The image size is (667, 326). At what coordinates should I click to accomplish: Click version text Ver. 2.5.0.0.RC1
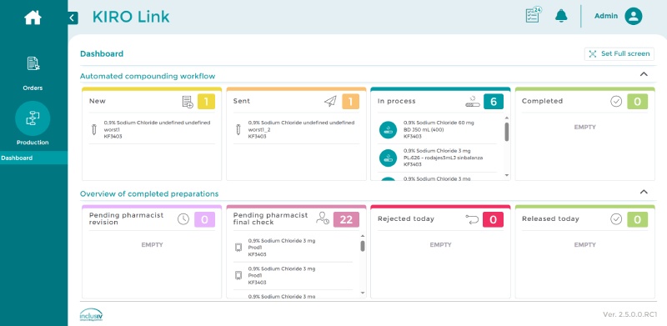point(630,314)
